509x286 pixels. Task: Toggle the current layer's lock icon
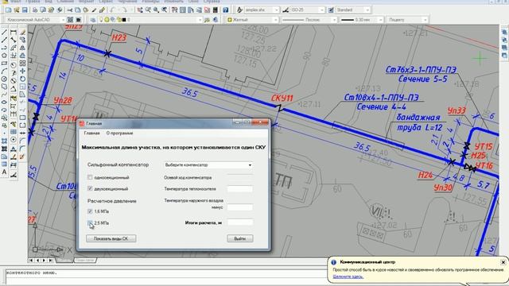pos(119,20)
